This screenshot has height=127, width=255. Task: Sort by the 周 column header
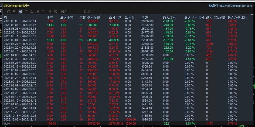(5, 17)
